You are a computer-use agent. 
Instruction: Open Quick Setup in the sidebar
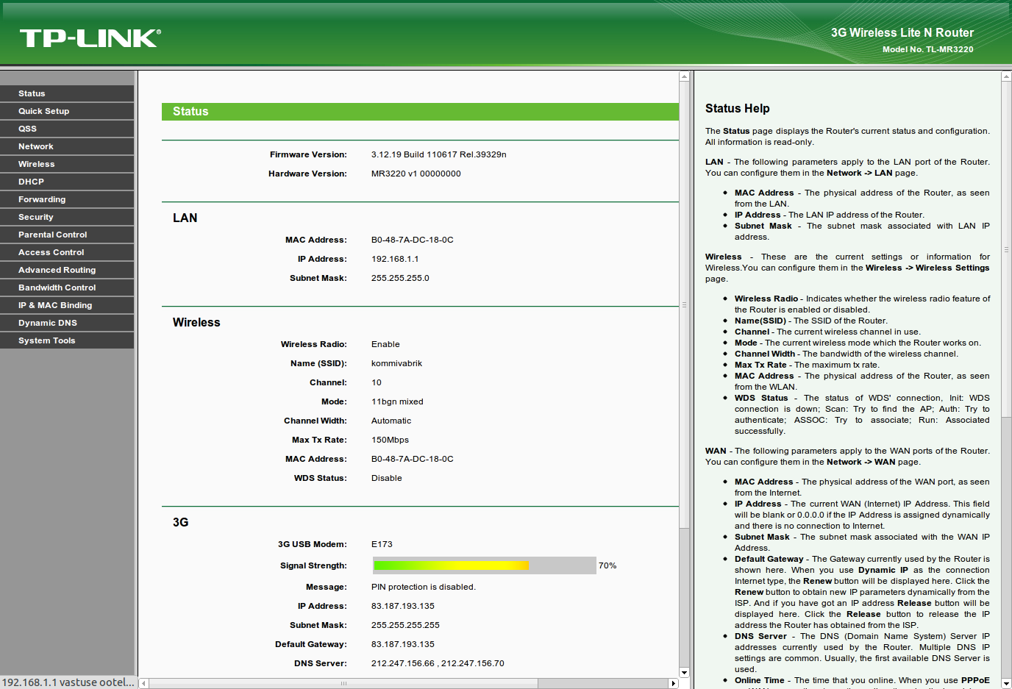click(67, 111)
